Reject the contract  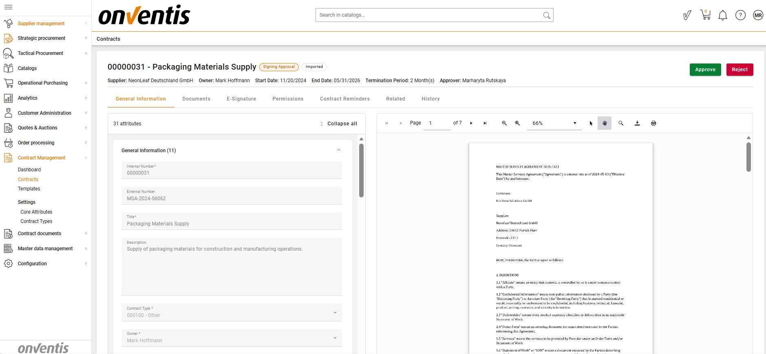[739, 70]
